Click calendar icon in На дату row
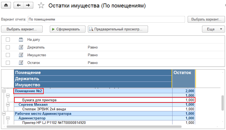 (21, 39)
